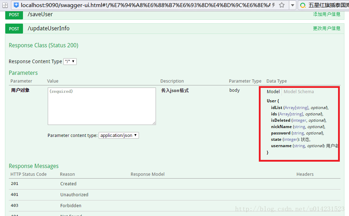Viewport: 349px width, 216px height.
Task: Open the address bar dropdown arrow
Action: (292, 5)
